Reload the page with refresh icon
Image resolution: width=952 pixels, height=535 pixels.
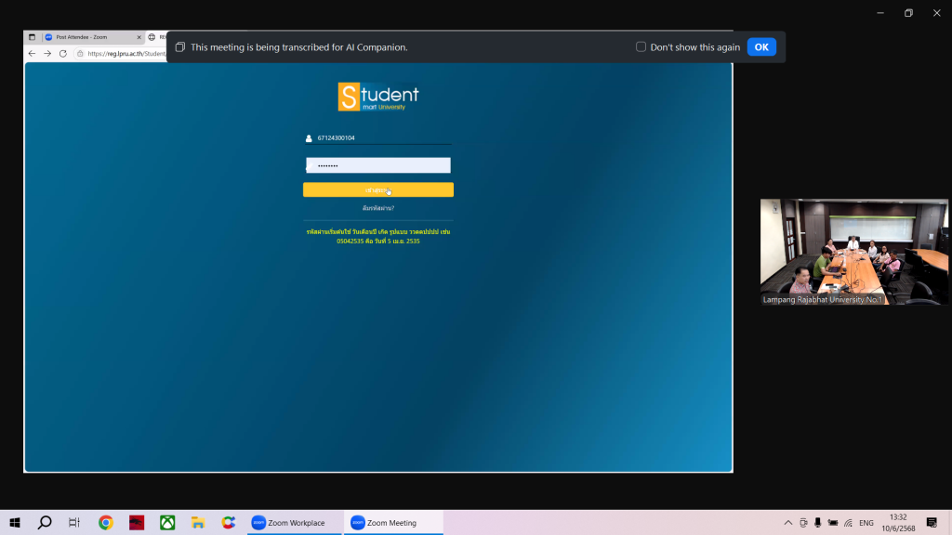[x=63, y=54]
